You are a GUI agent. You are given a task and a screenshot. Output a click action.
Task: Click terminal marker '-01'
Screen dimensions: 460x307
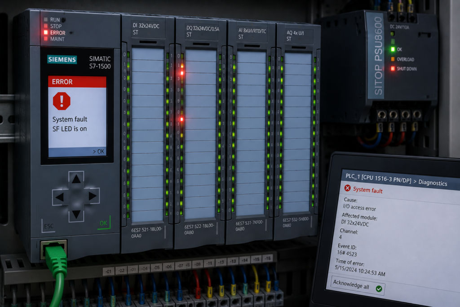click(109, 271)
